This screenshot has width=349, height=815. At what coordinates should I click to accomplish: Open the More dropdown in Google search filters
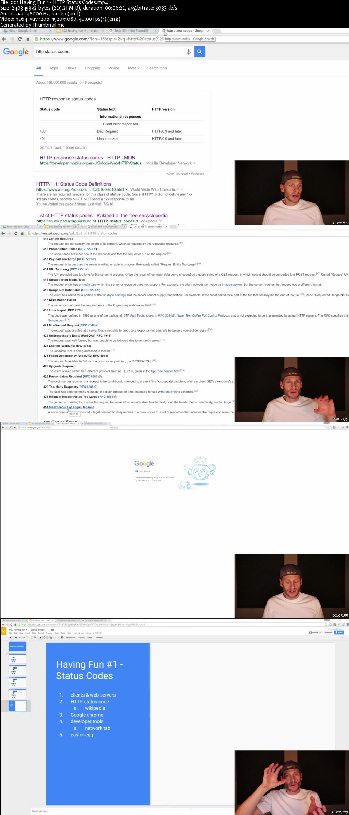pos(134,68)
